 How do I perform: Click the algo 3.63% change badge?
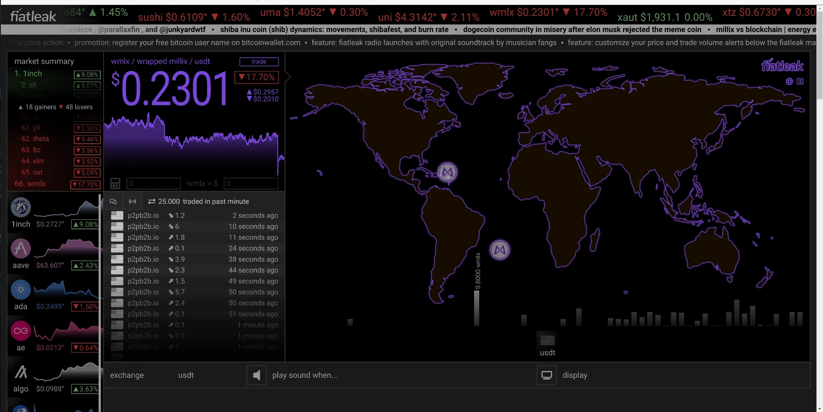coord(85,389)
